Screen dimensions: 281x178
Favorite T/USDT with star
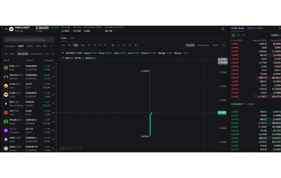coord(53,131)
